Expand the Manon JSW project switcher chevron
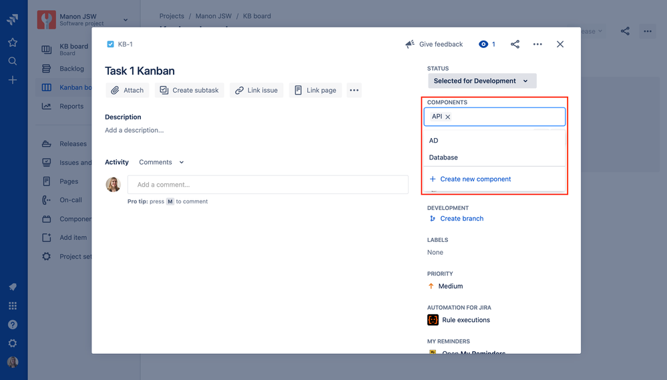Screen dimensions: 667x380 click(x=126, y=19)
